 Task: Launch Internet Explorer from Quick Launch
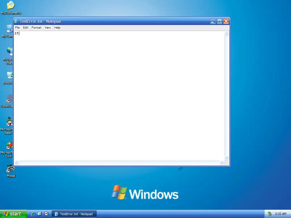33,214
